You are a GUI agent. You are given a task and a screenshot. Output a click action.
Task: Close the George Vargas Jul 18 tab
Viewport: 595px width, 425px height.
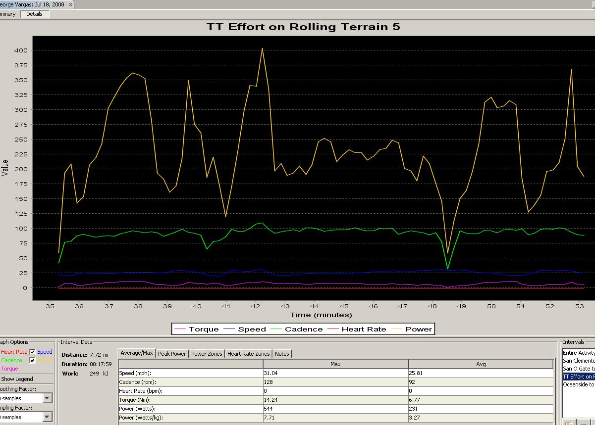tap(70, 4)
